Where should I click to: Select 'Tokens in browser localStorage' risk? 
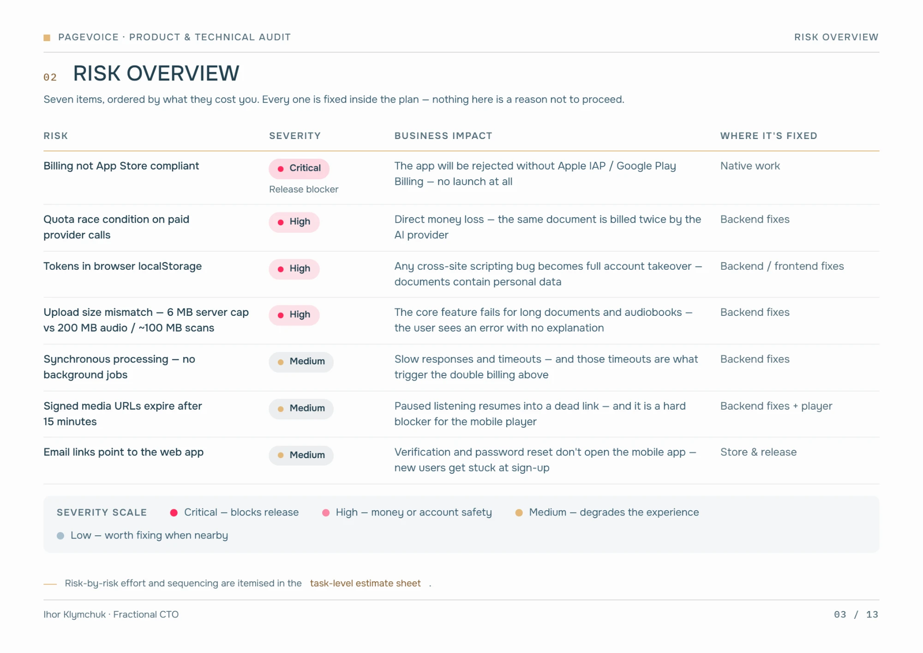click(122, 266)
